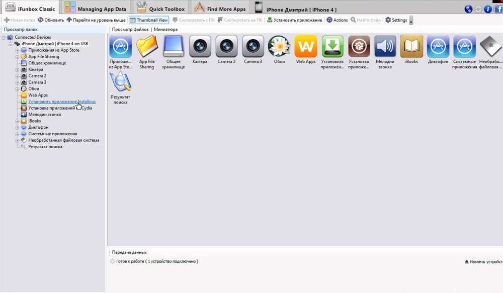Collapse the Connected Devices tree node
503x293 pixels.
[4, 38]
